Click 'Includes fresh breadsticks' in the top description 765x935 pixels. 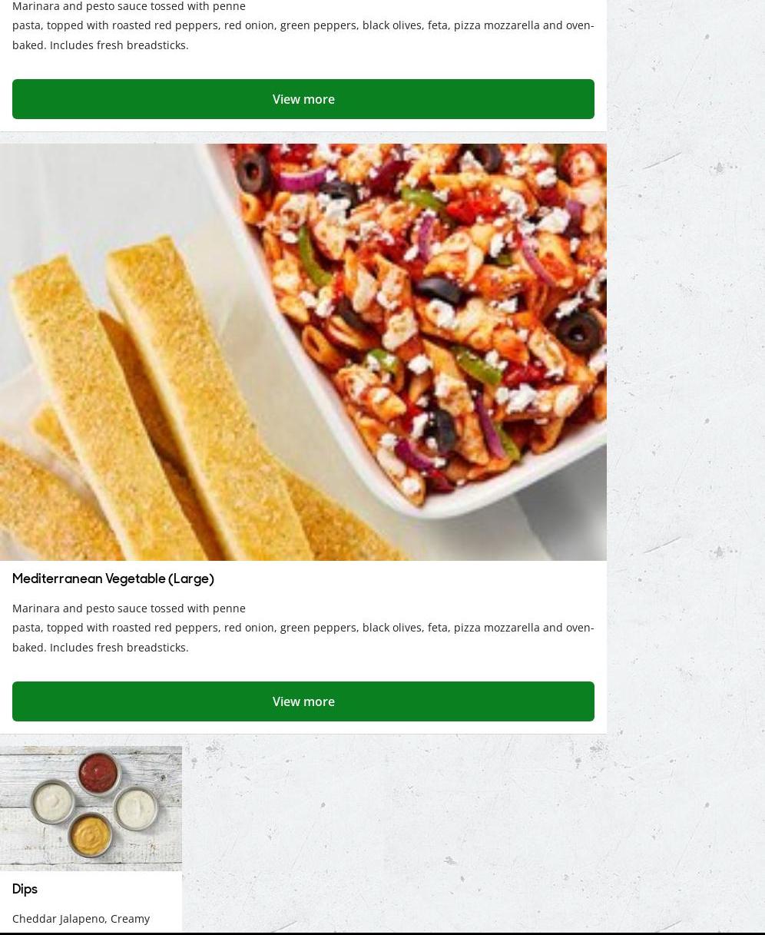(x=119, y=45)
